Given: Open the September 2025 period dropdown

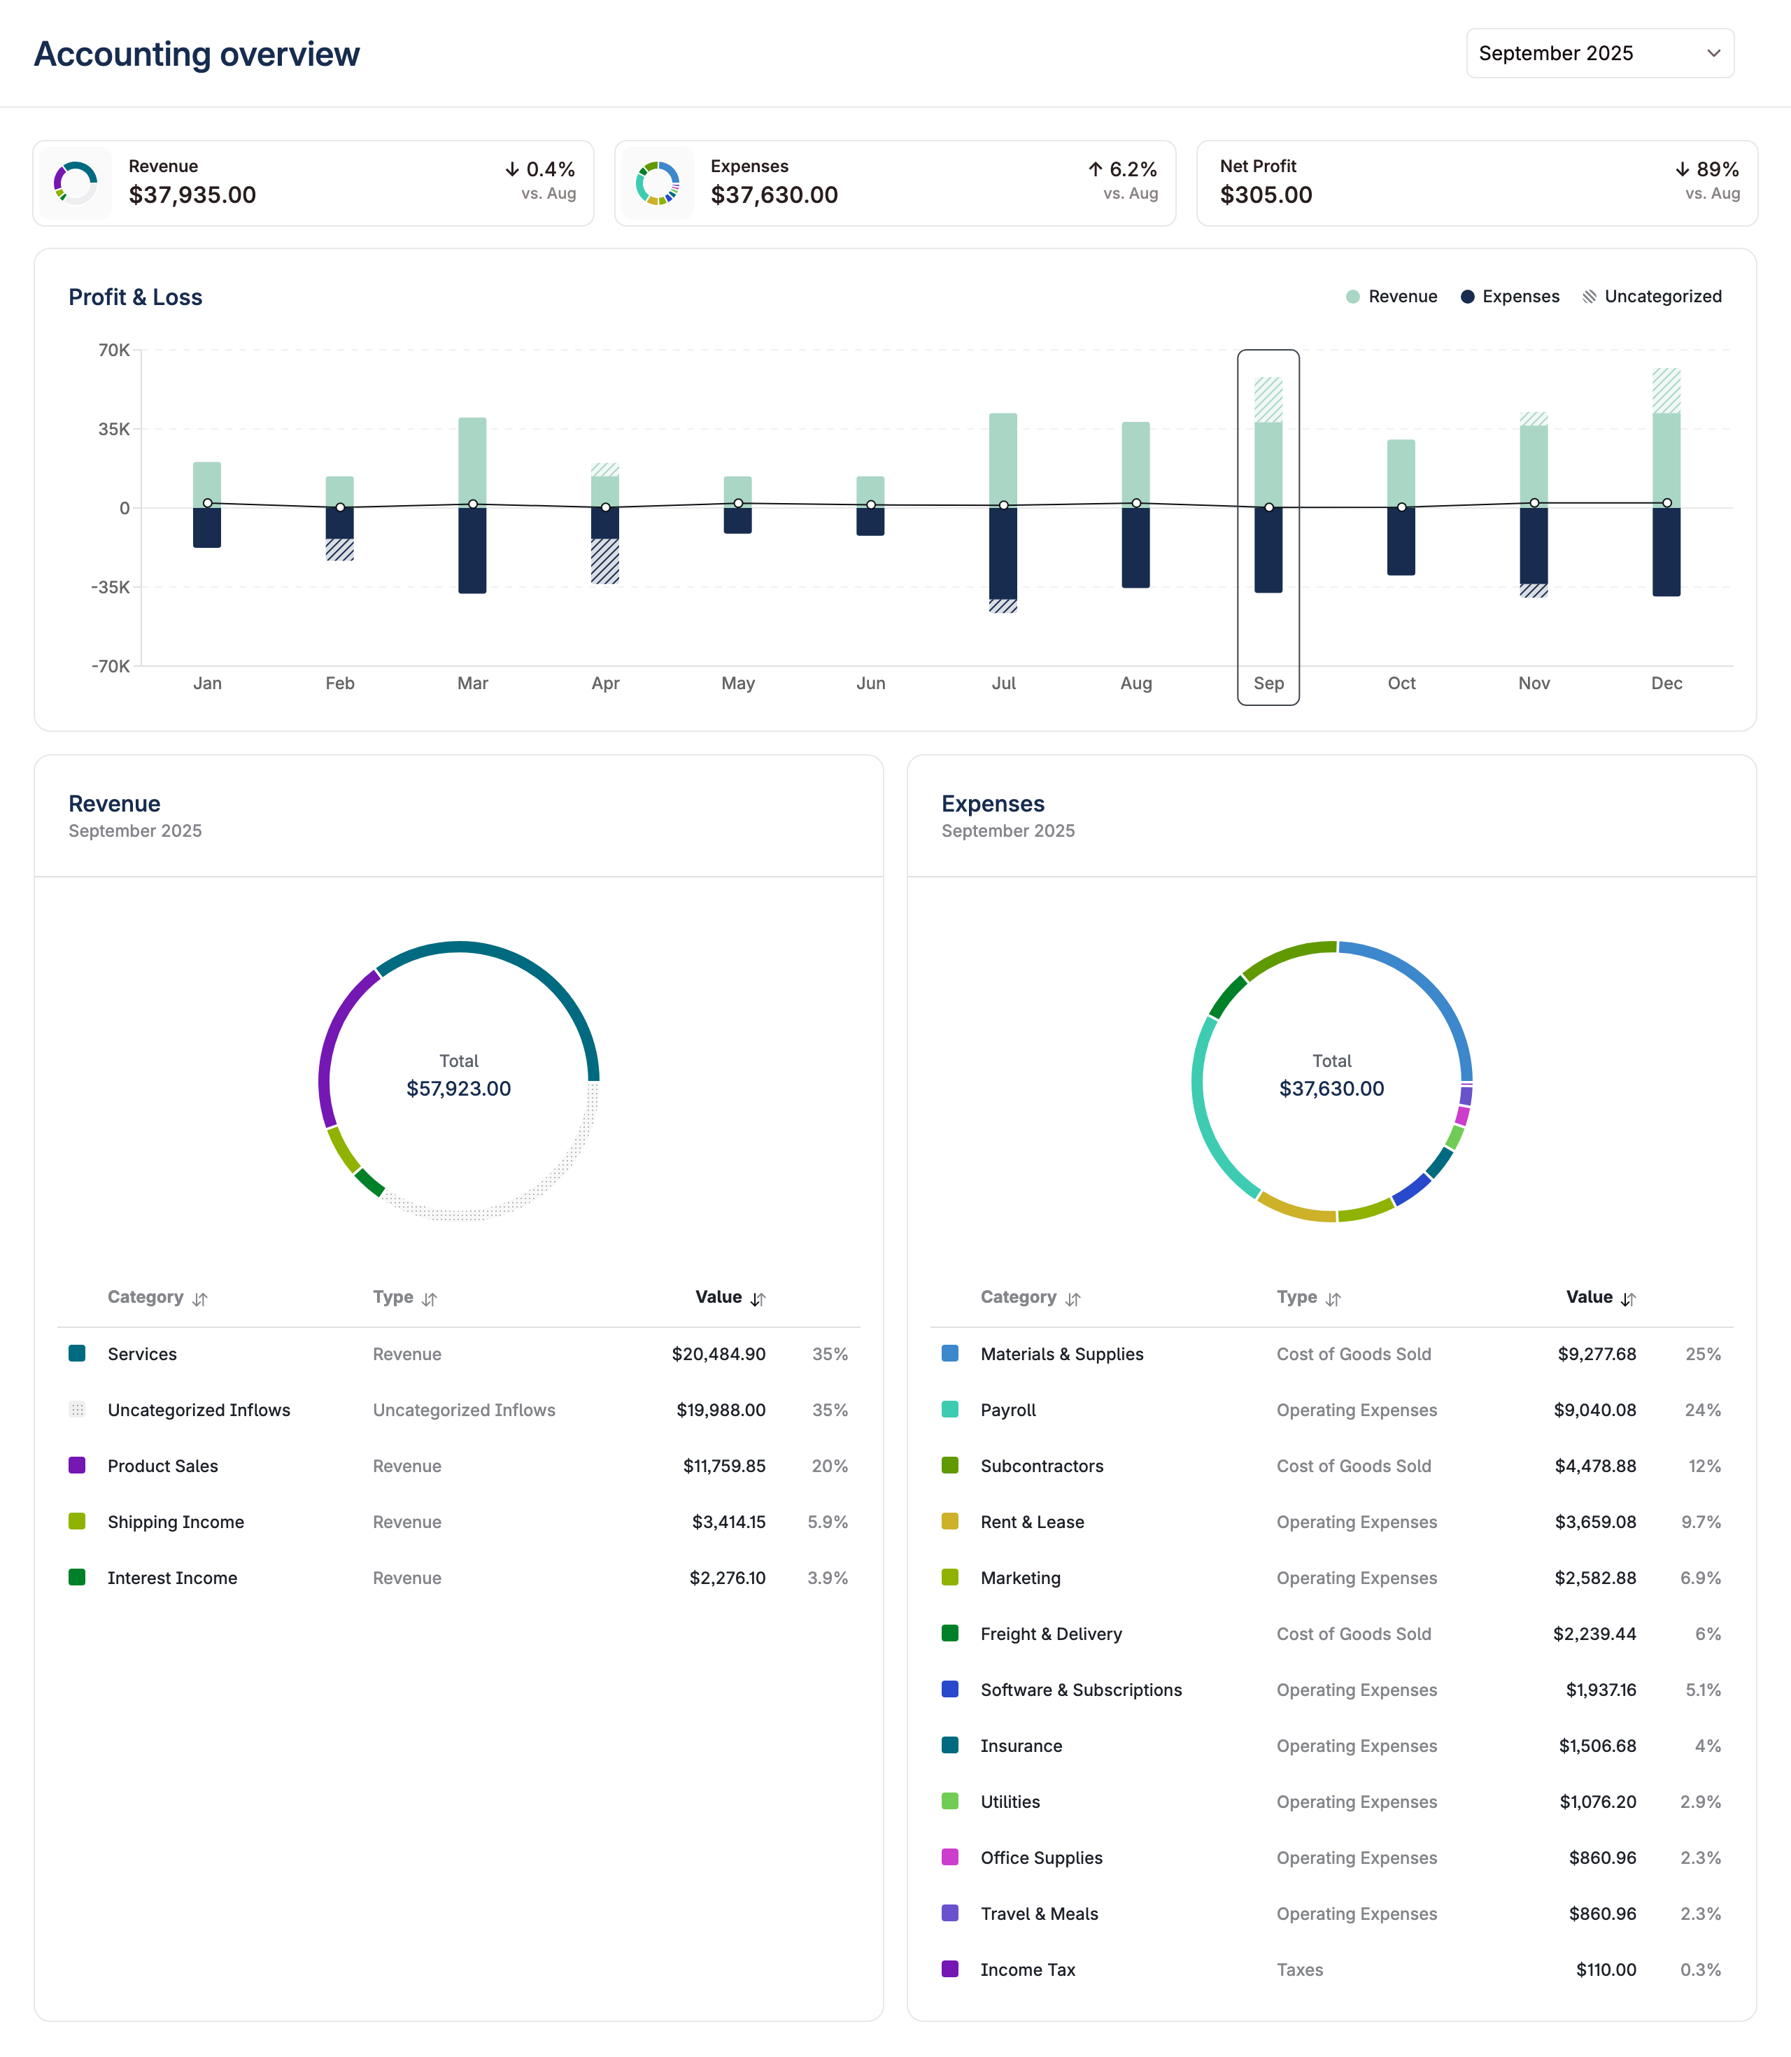Looking at the screenshot, I should [x=1599, y=53].
